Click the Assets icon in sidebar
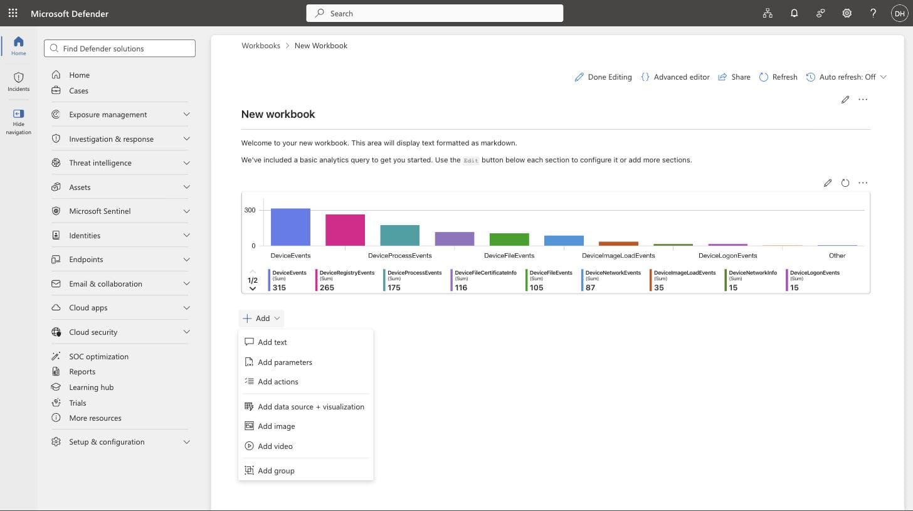The image size is (913, 511). tap(56, 187)
